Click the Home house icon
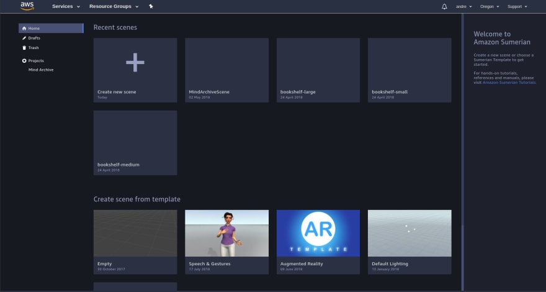This screenshot has height=292, width=546. pyautogui.click(x=24, y=28)
